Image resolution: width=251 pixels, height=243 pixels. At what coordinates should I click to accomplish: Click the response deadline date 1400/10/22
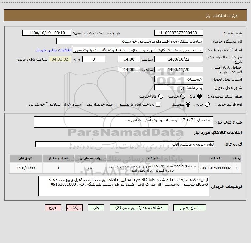pyautogui.click(x=179, y=59)
